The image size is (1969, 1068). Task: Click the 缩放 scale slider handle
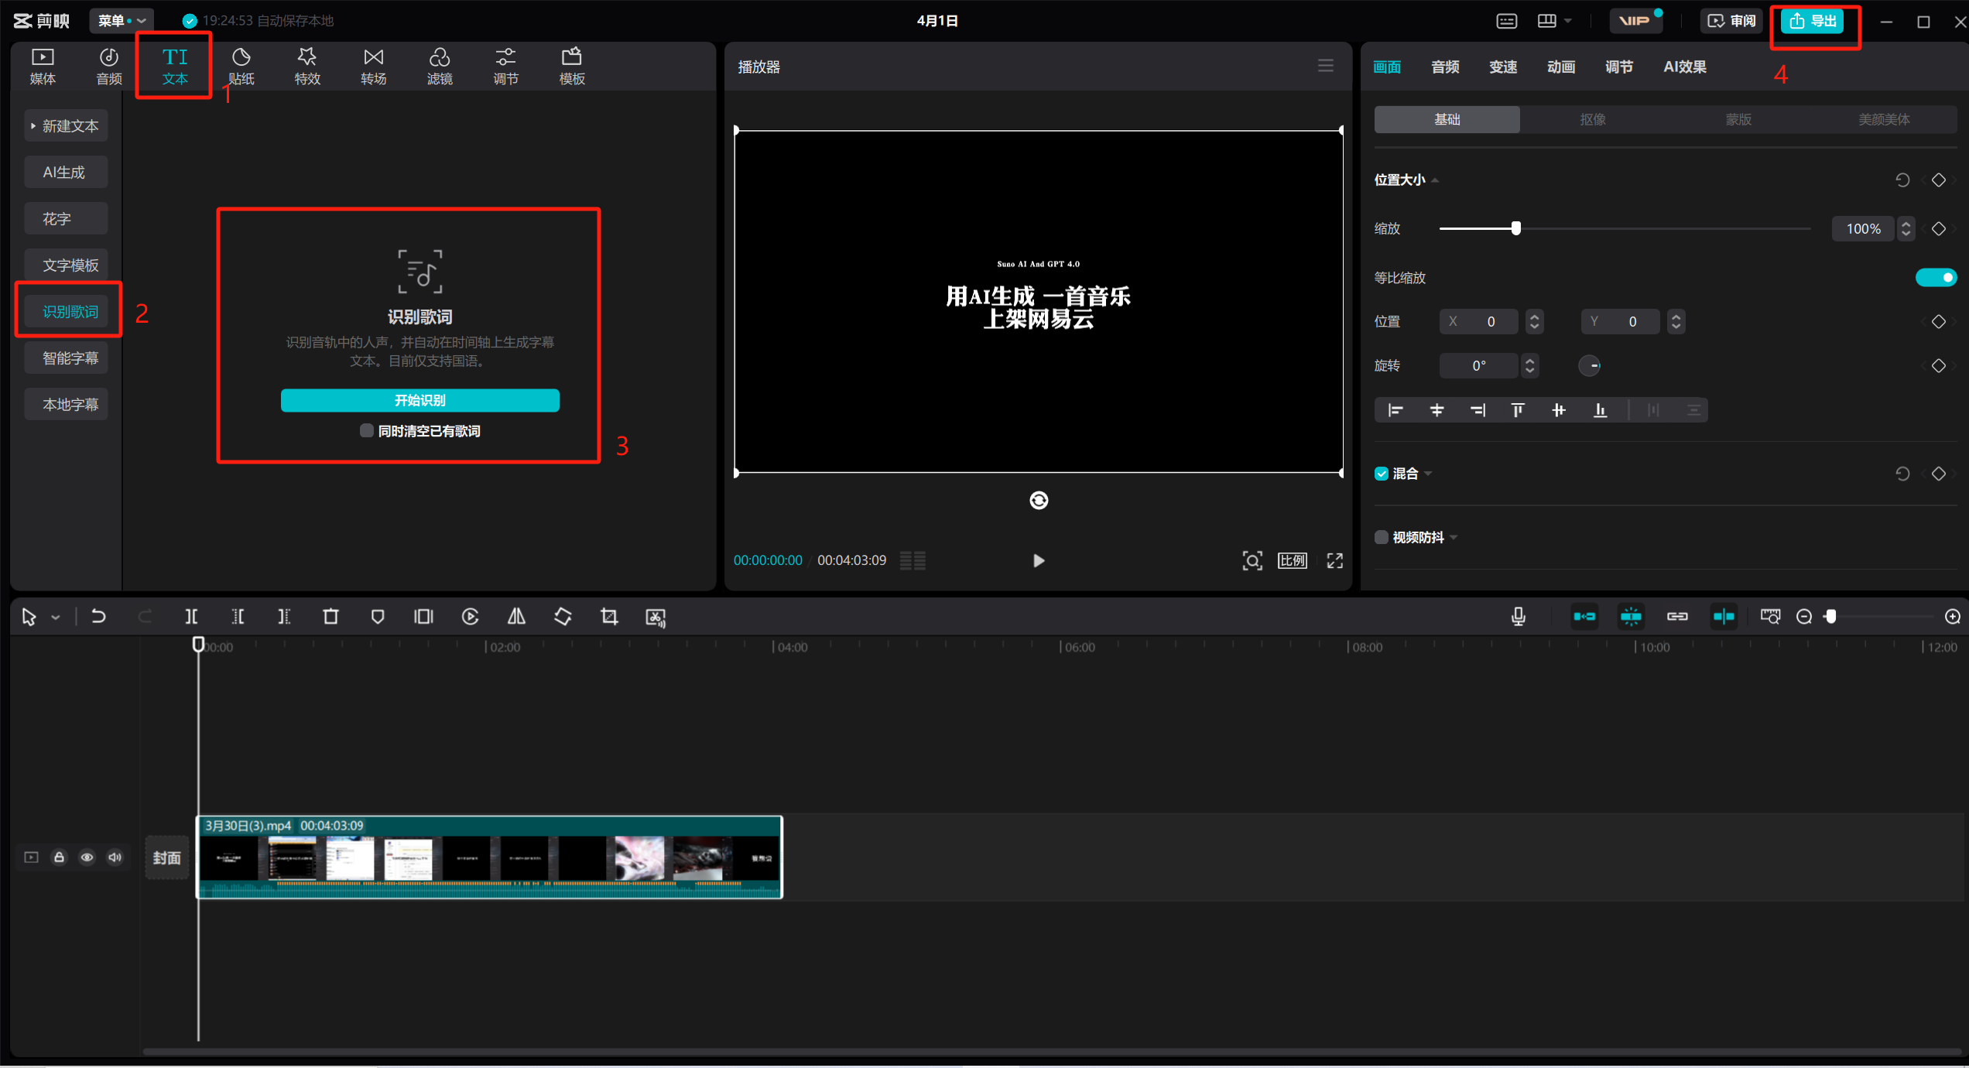1516,228
